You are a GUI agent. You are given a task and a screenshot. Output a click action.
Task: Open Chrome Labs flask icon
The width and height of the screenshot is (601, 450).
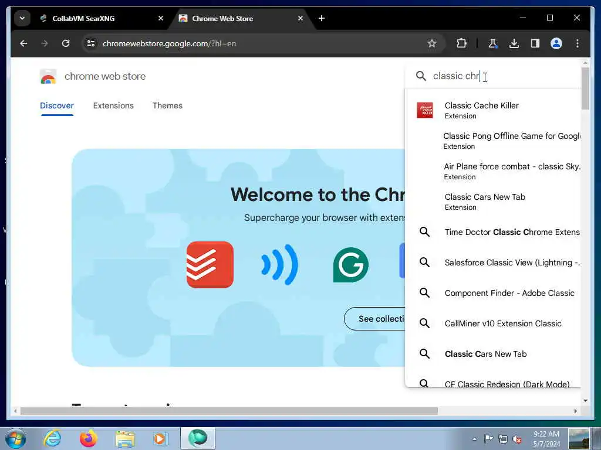(493, 43)
